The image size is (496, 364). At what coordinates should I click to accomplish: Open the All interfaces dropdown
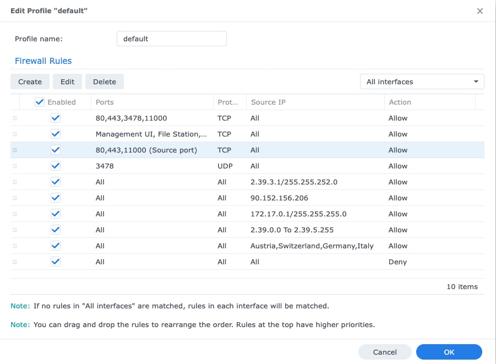(422, 81)
